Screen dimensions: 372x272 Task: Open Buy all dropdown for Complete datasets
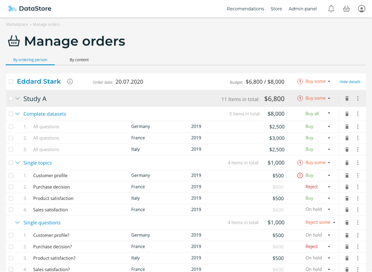click(318, 114)
